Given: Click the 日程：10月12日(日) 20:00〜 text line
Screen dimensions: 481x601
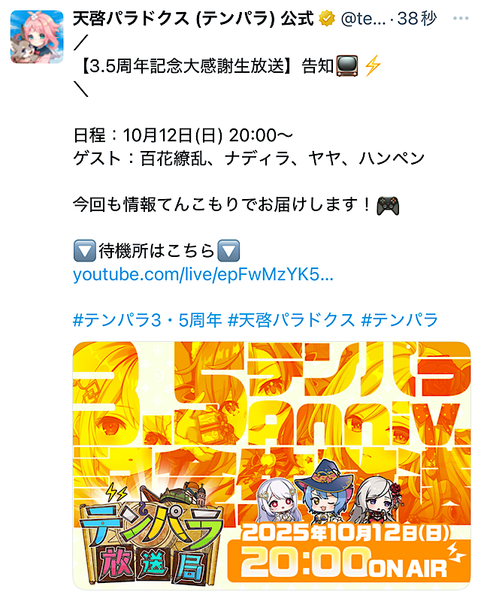Looking at the screenshot, I should pyautogui.click(x=183, y=135).
